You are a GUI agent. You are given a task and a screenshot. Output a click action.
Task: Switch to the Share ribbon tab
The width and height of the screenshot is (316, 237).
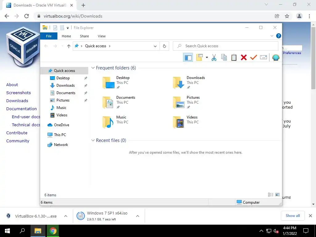84,36
